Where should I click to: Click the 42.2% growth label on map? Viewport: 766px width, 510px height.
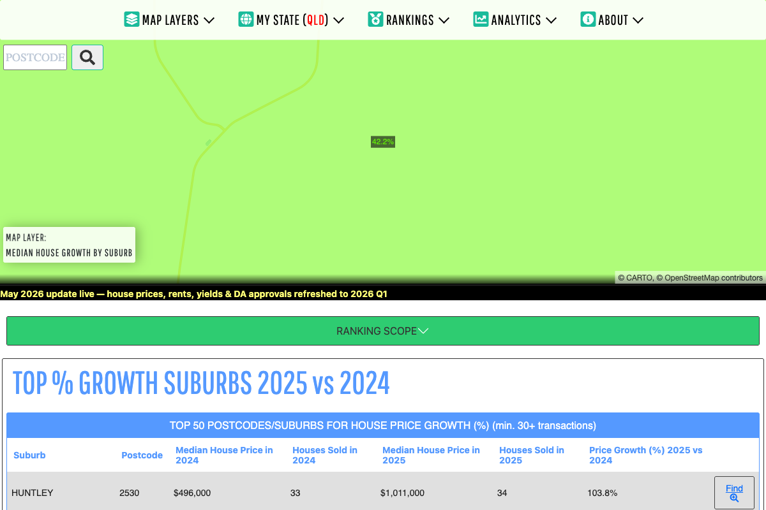[383, 142]
